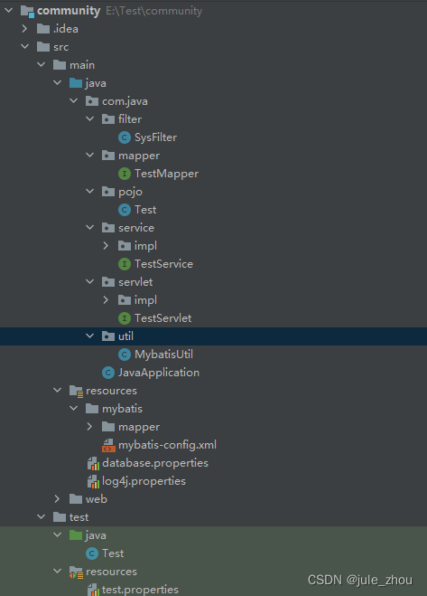Click the JavaApplication class icon
The image size is (427, 596).
(x=108, y=373)
